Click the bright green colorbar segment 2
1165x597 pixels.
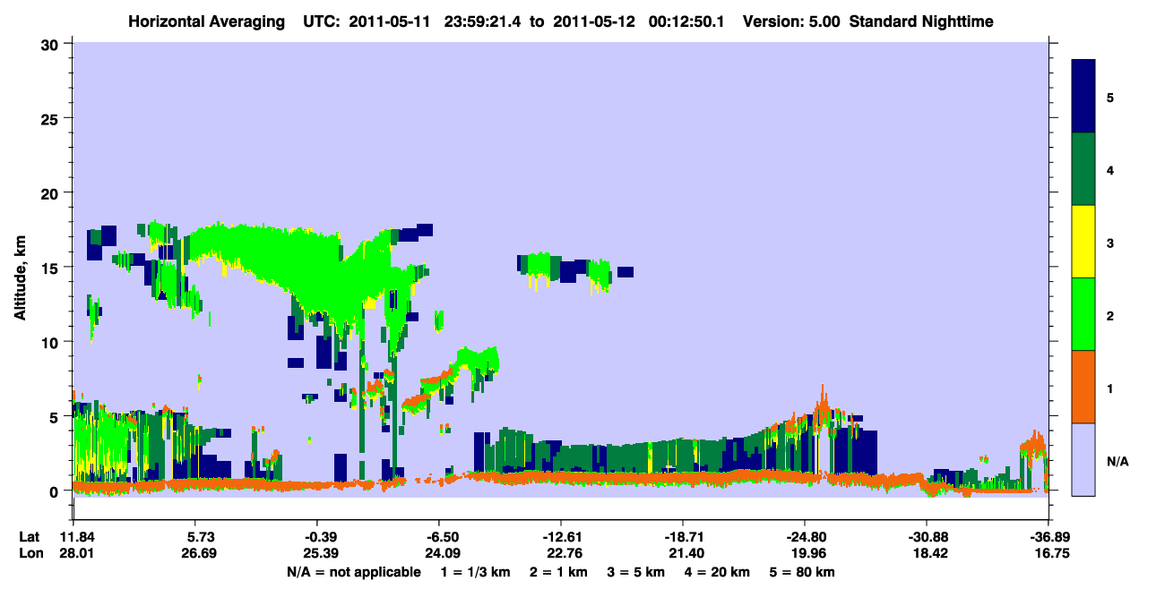pyautogui.click(x=1084, y=314)
